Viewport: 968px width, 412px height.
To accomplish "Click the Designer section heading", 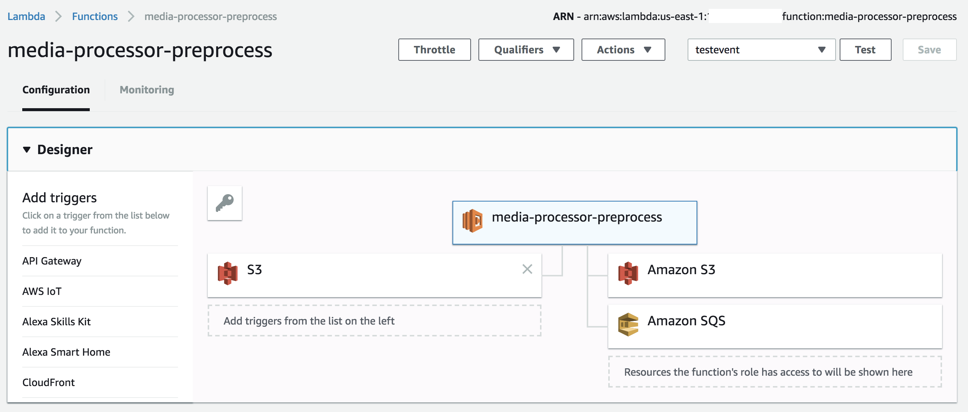I will 65,150.
